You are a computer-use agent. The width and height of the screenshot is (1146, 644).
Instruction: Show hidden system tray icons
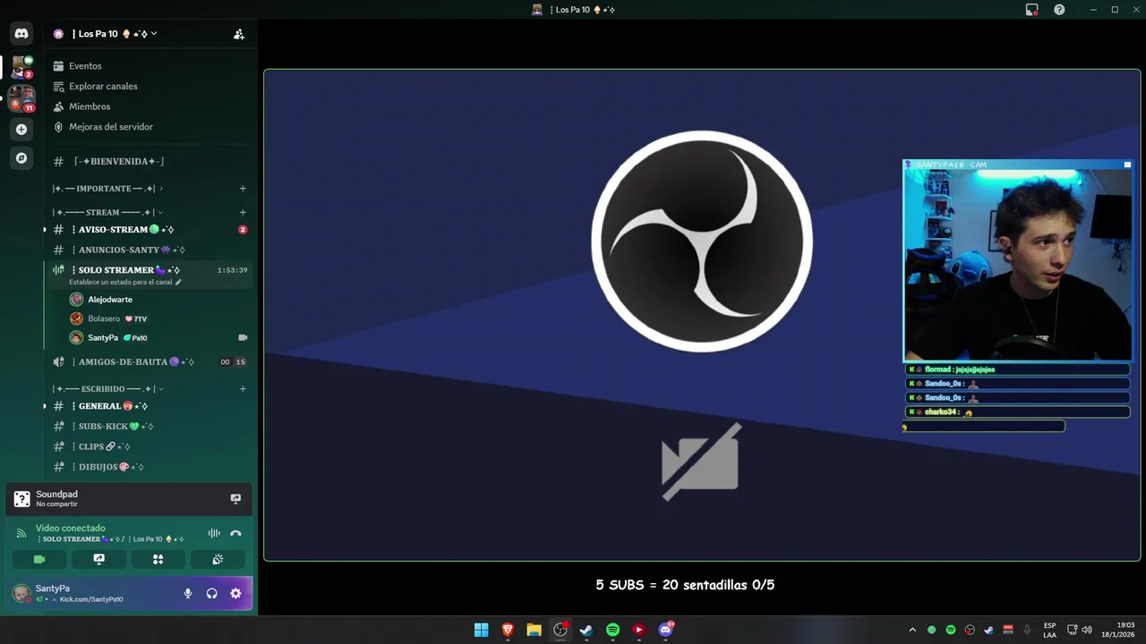click(x=912, y=630)
